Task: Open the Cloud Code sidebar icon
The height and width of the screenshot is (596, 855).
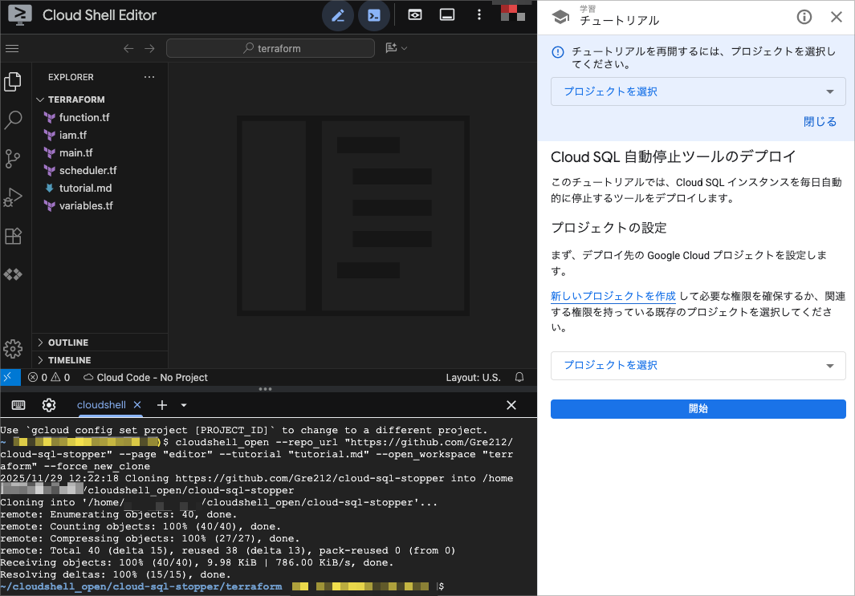Action: pos(13,274)
